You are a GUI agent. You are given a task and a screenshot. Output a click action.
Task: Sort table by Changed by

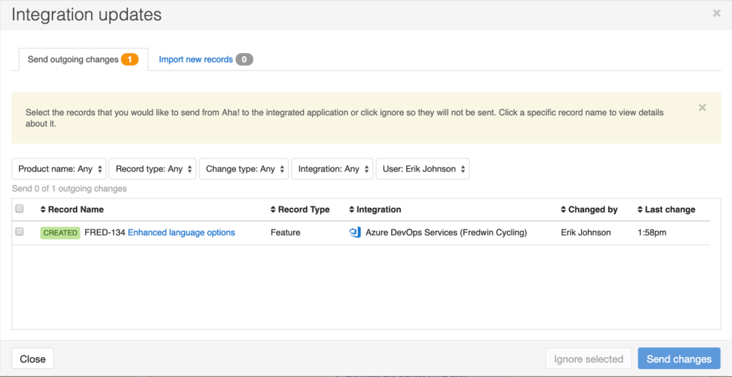point(589,210)
